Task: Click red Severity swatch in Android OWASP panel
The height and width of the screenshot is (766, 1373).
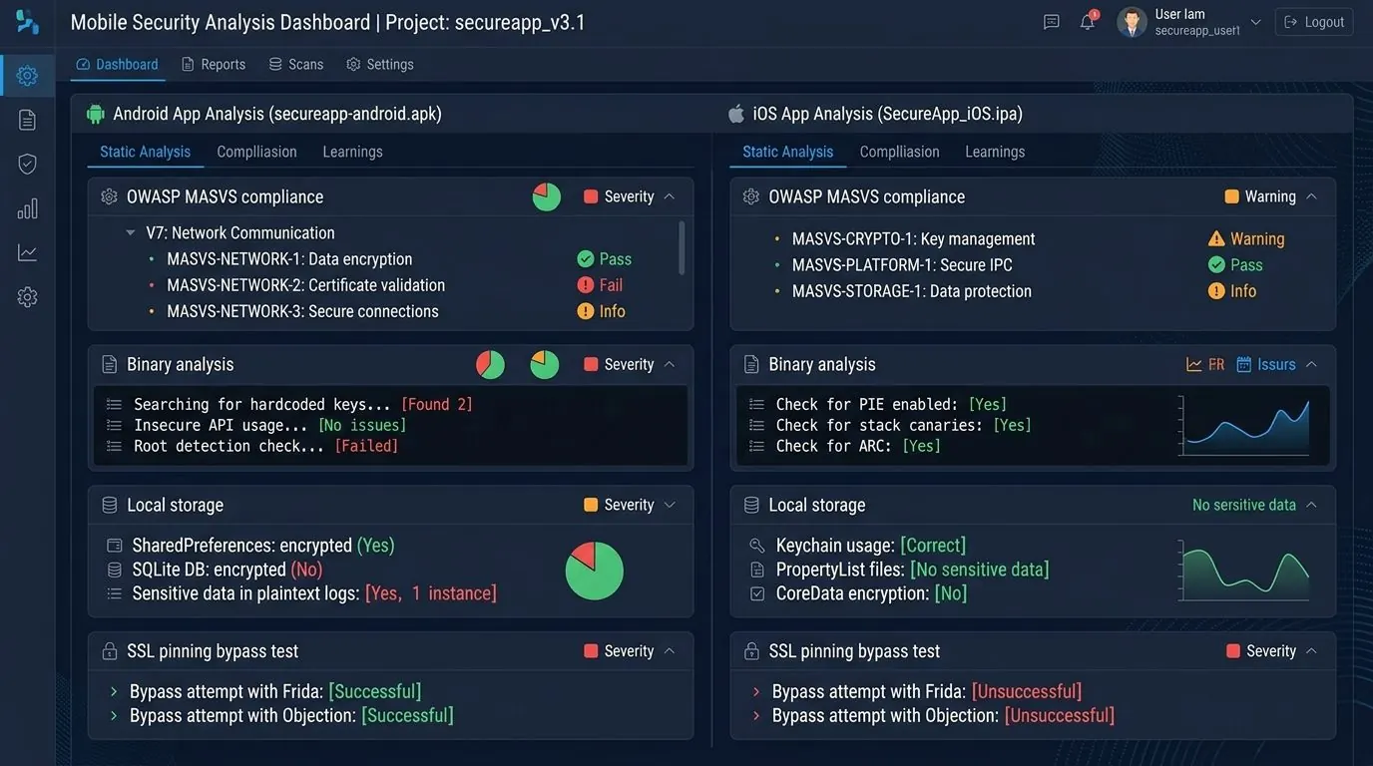Action: point(591,196)
